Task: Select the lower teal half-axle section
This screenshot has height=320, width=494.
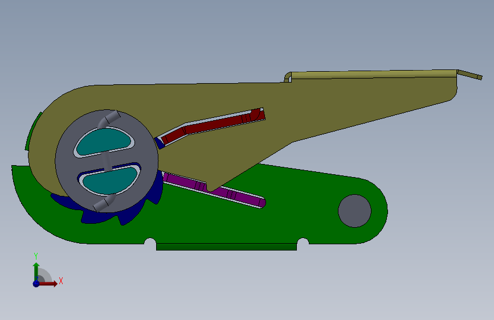Action: coord(109,181)
